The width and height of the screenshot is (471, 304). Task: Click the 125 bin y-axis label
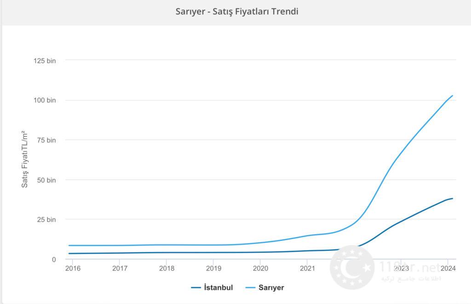pos(45,61)
